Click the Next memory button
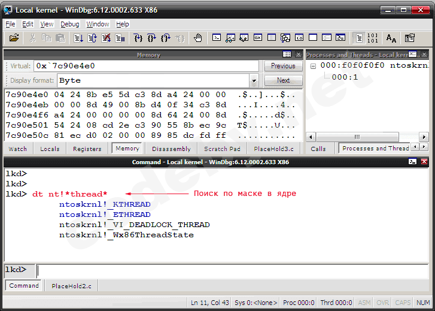Screen dimensions: 435x311 pyautogui.click(x=283, y=80)
